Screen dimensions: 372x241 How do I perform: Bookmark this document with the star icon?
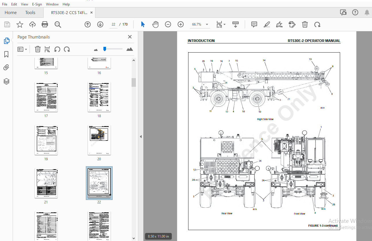point(20,24)
